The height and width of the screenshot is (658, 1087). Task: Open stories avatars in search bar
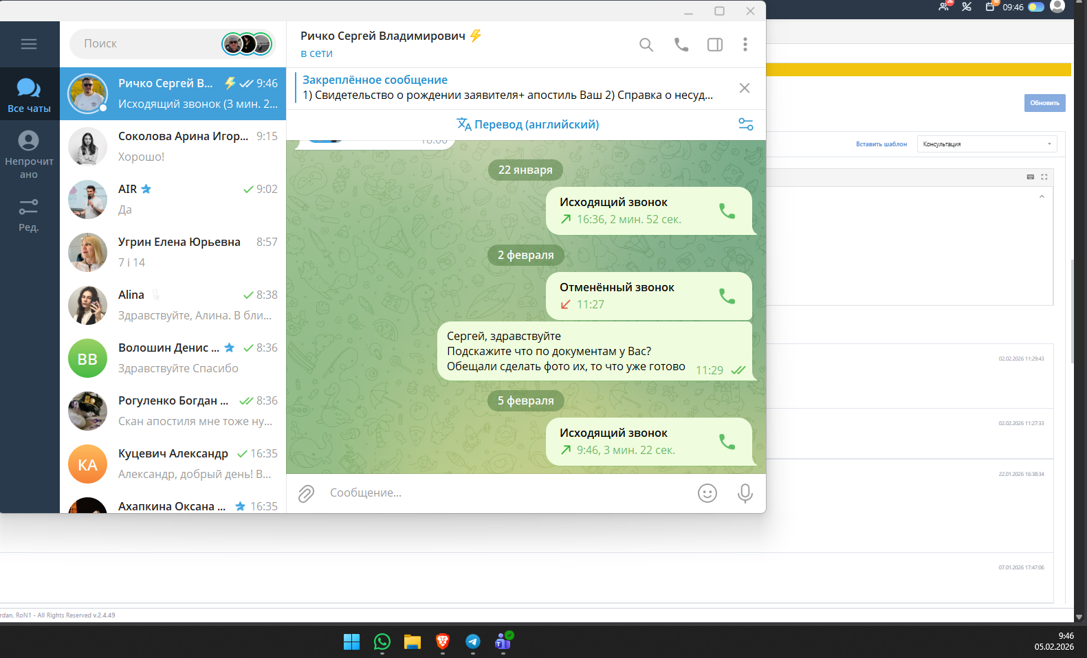pyautogui.click(x=247, y=44)
